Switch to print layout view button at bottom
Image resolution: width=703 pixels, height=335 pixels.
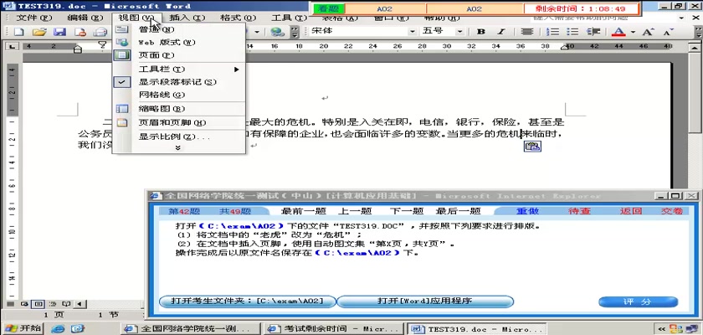pyautogui.click(x=39, y=304)
